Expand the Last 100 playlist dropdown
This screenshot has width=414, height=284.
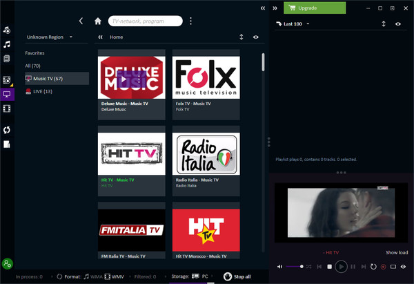click(297, 24)
